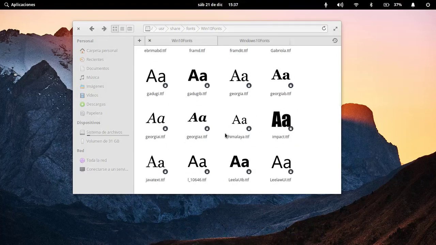Select the georgiaz.ttf font thumbnail
The width and height of the screenshot is (436, 245).
tap(198, 120)
